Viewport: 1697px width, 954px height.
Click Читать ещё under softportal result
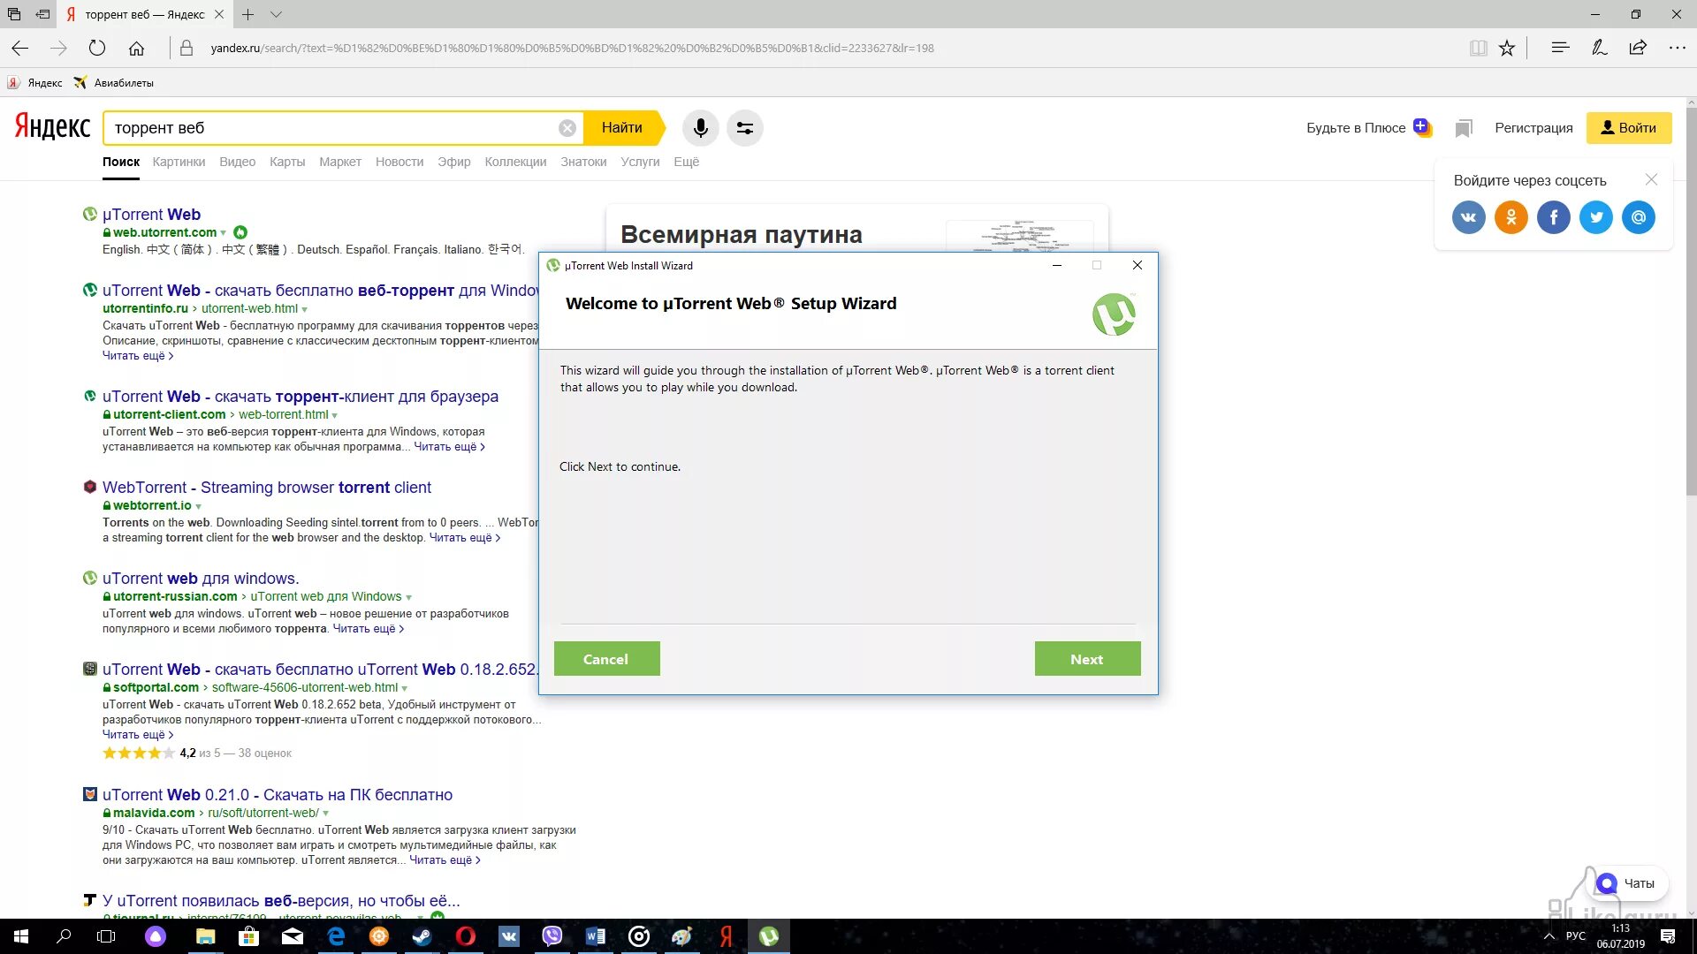(x=138, y=735)
